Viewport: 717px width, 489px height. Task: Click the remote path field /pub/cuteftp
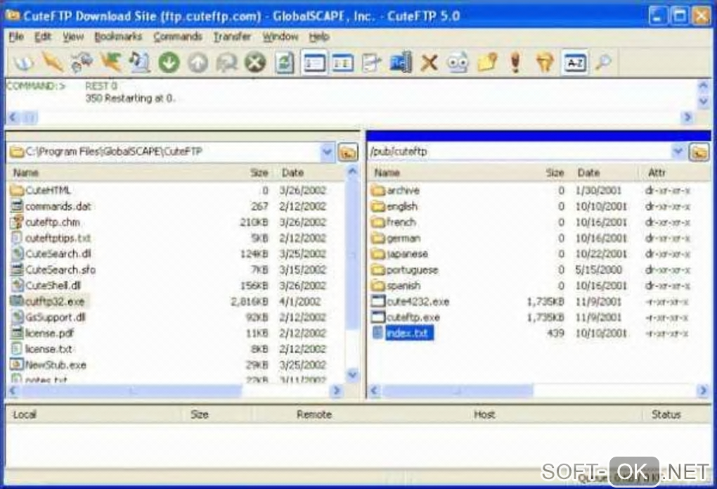click(527, 151)
